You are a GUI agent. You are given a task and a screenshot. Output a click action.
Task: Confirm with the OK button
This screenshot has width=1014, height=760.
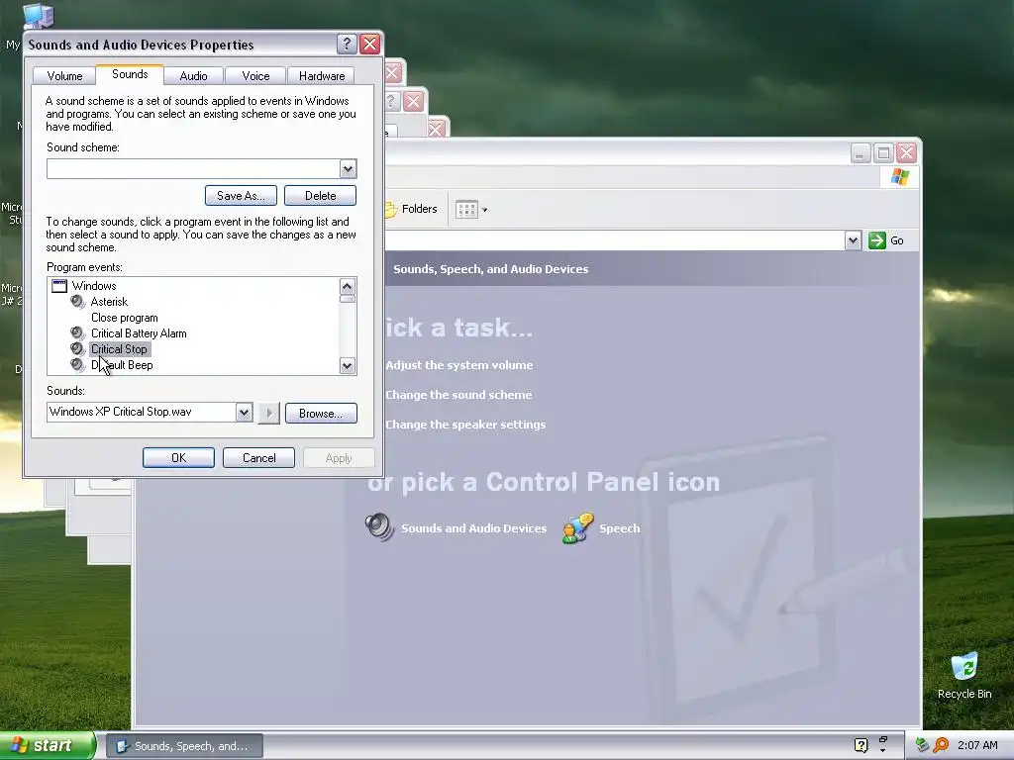pyautogui.click(x=178, y=458)
